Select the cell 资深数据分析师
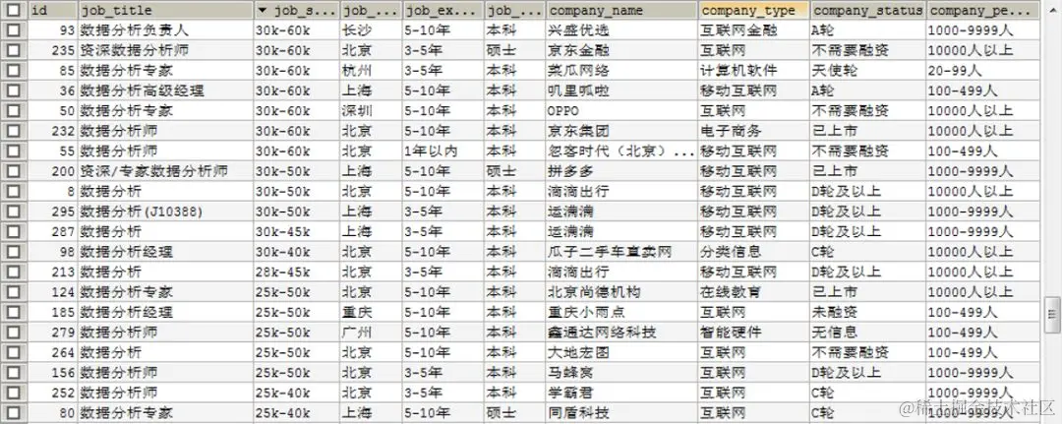Viewport: 1062px width, 424px height. point(166,50)
